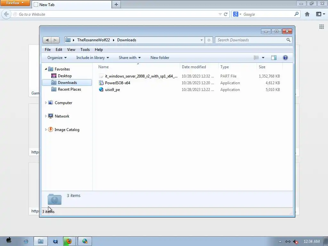The image size is (328, 246).
Task: Click the Change your view icon
Action: [256, 58]
